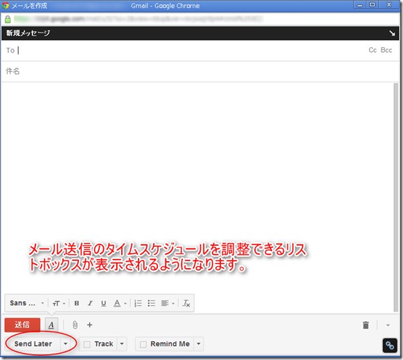Viewport: 403px width, 360px height.
Task: Expand the Track dropdown arrow
Action: click(x=122, y=344)
